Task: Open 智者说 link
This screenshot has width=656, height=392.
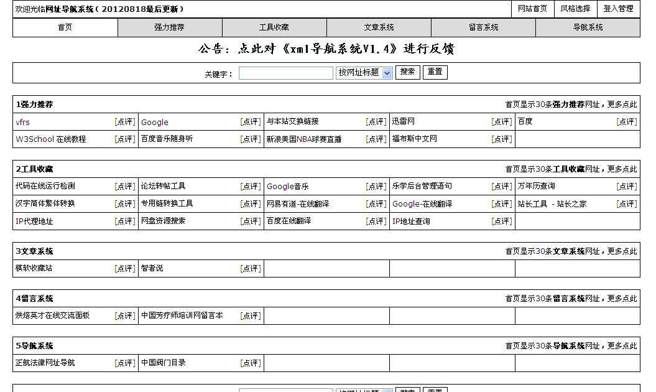Action: tap(152, 268)
